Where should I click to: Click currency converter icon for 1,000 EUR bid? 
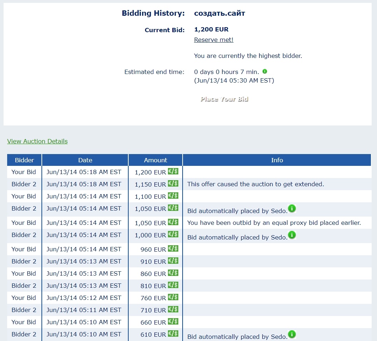173,234
